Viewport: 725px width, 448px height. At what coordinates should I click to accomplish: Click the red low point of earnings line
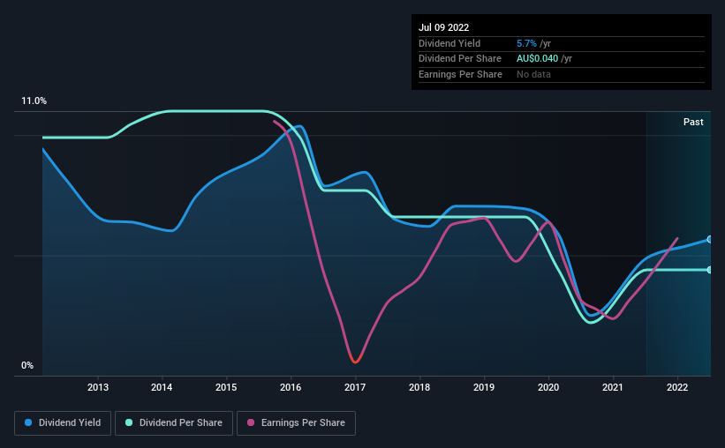(x=355, y=361)
